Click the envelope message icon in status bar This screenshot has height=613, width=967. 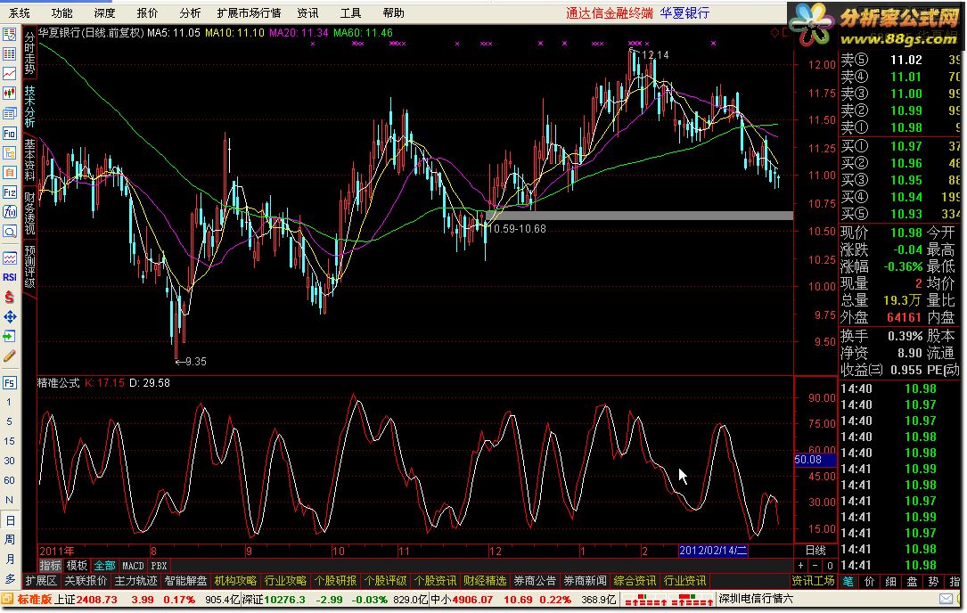click(x=946, y=599)
